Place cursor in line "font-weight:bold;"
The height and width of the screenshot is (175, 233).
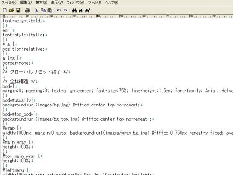[x=22, y=21]
